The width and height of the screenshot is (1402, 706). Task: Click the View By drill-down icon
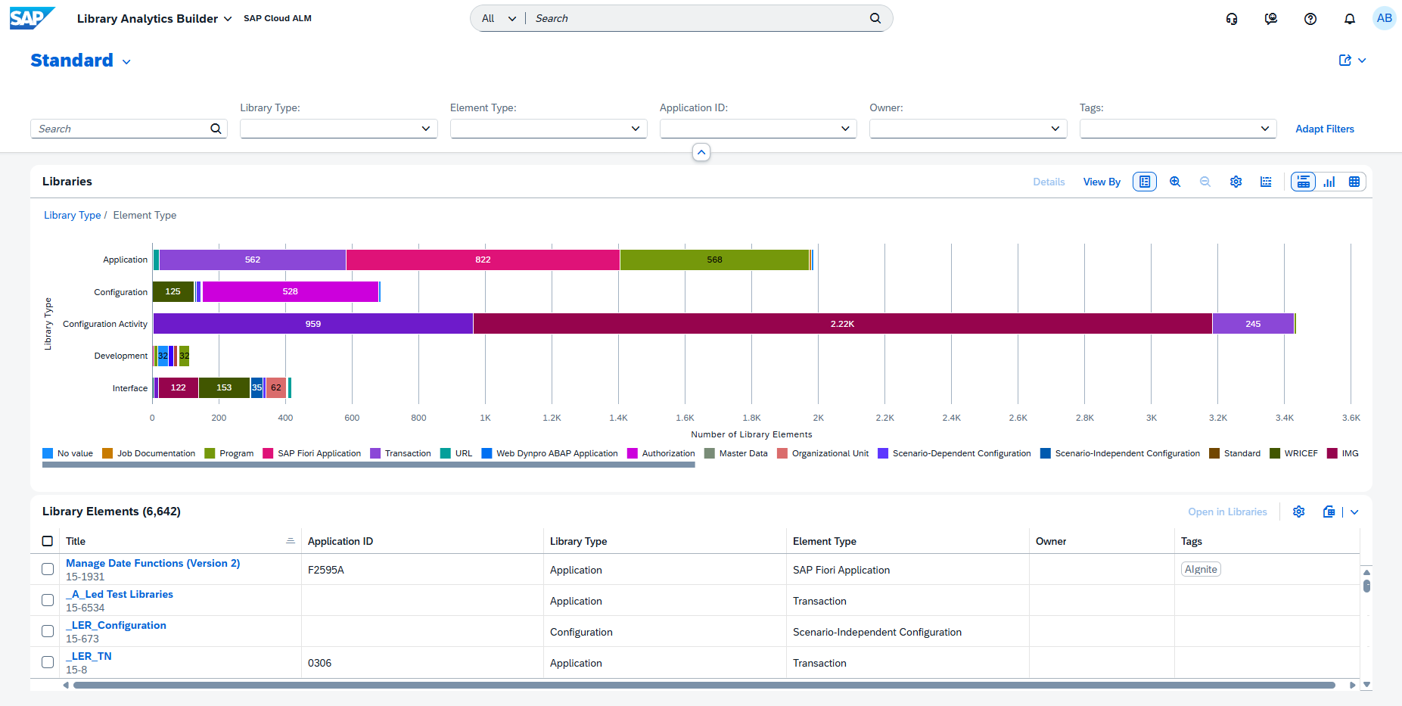[x=1145, y=182]
